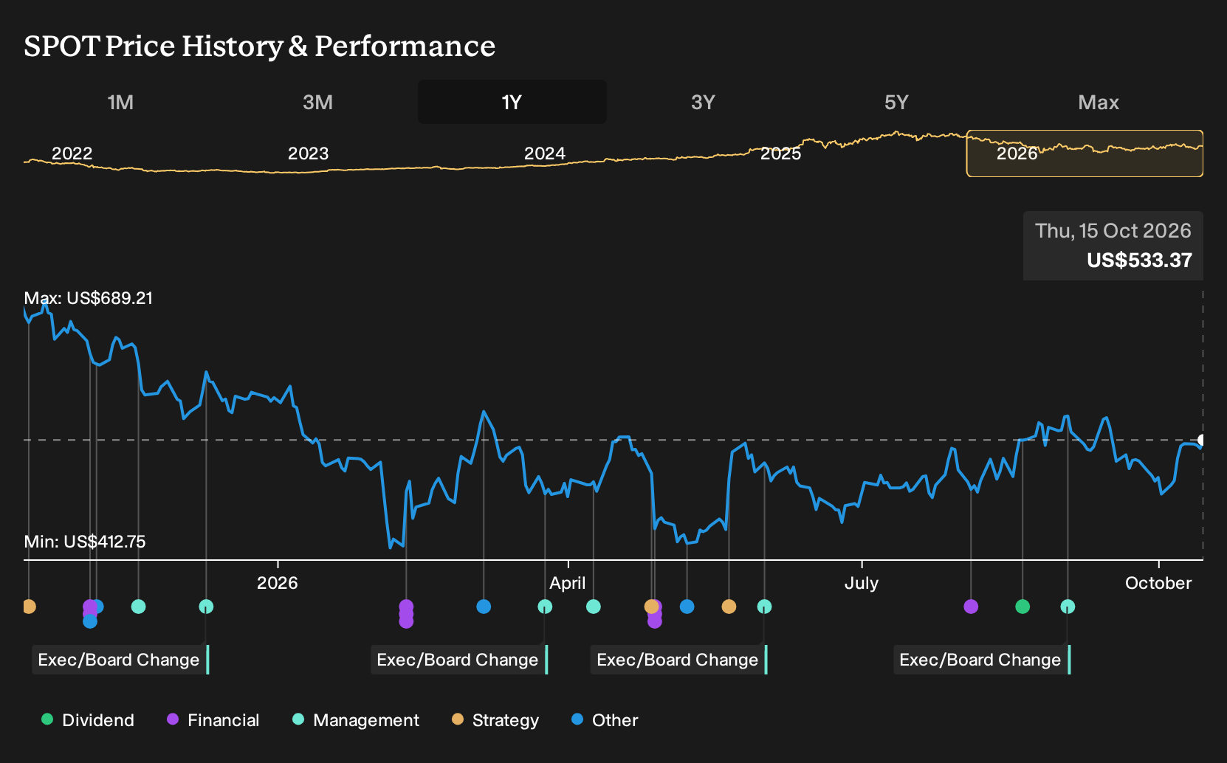Click the Max: US$689.21 label
The width and height of the screenshot is (1227, 763).
click(89, 298)
